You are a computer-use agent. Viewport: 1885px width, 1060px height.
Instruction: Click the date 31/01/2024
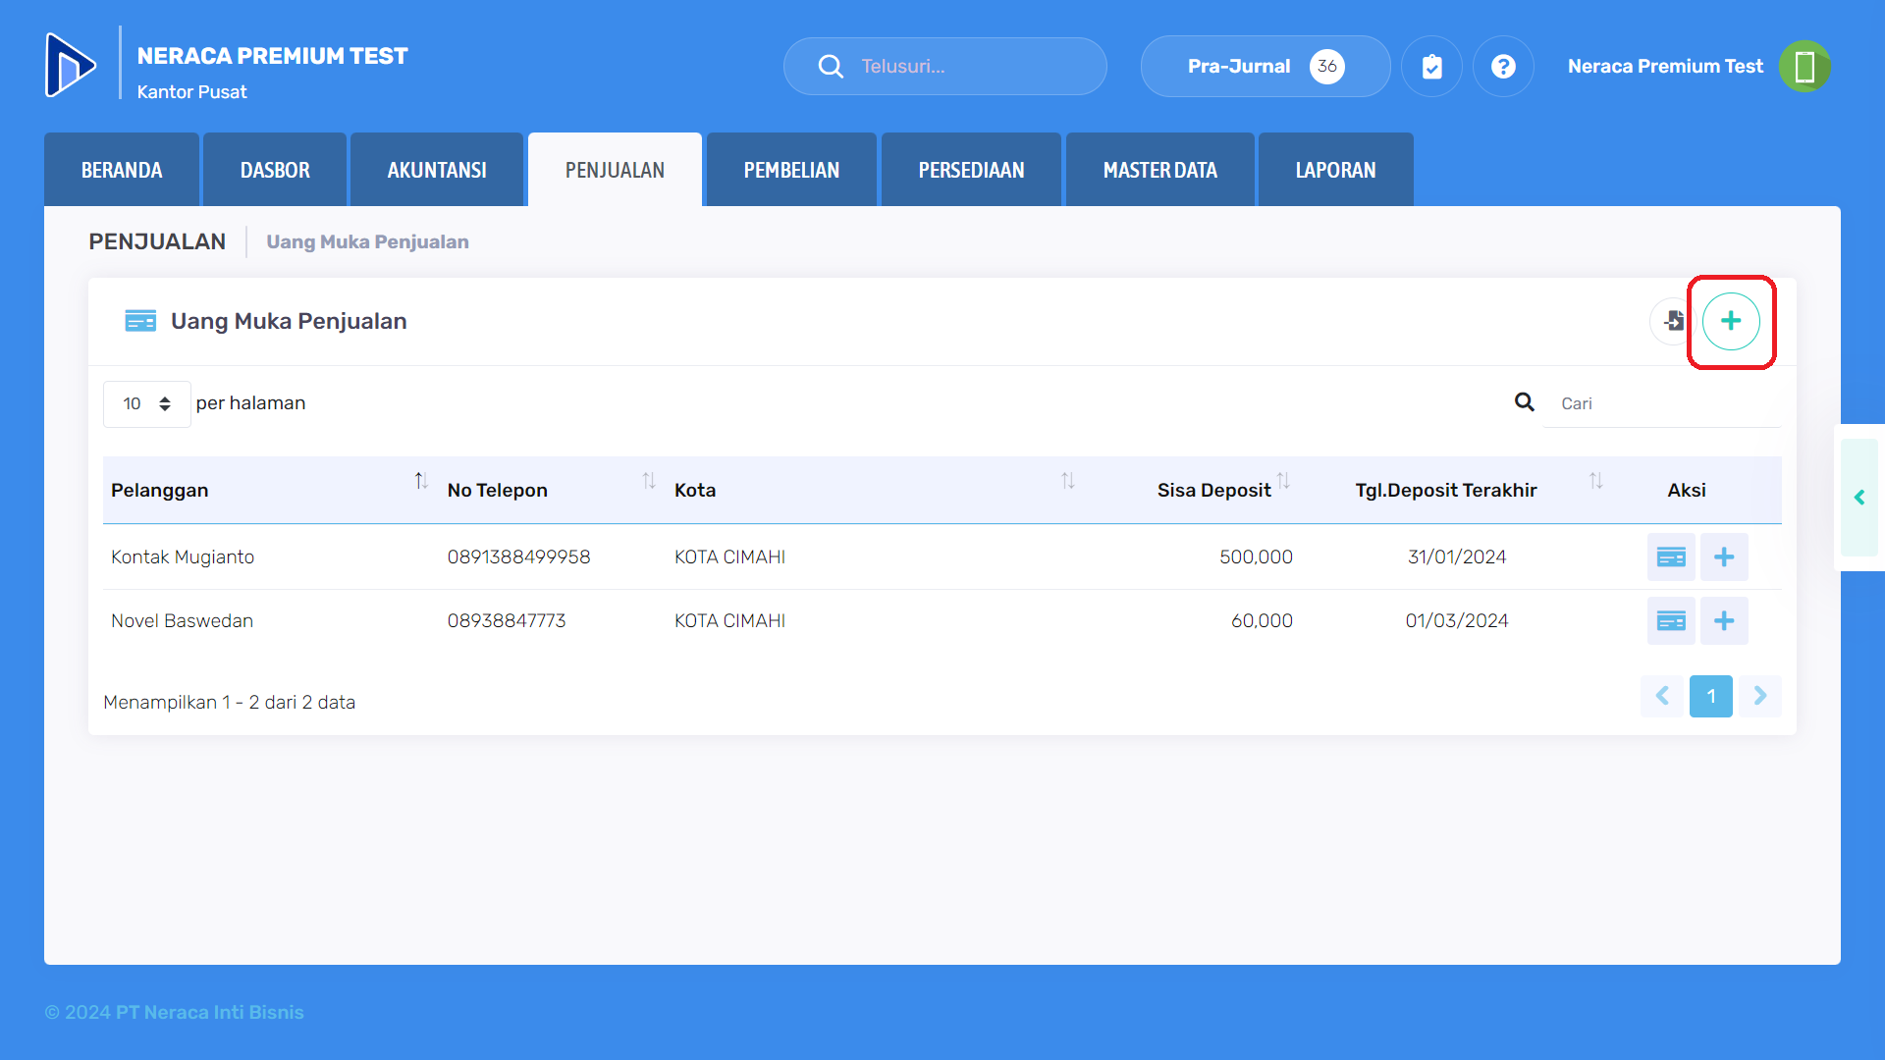[x=1457, y=556]
